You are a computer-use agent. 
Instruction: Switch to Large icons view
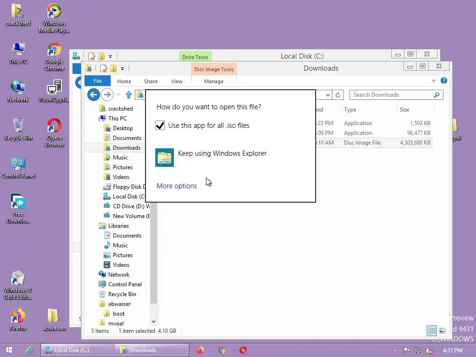pyautogui.click(x=443, y=331)
